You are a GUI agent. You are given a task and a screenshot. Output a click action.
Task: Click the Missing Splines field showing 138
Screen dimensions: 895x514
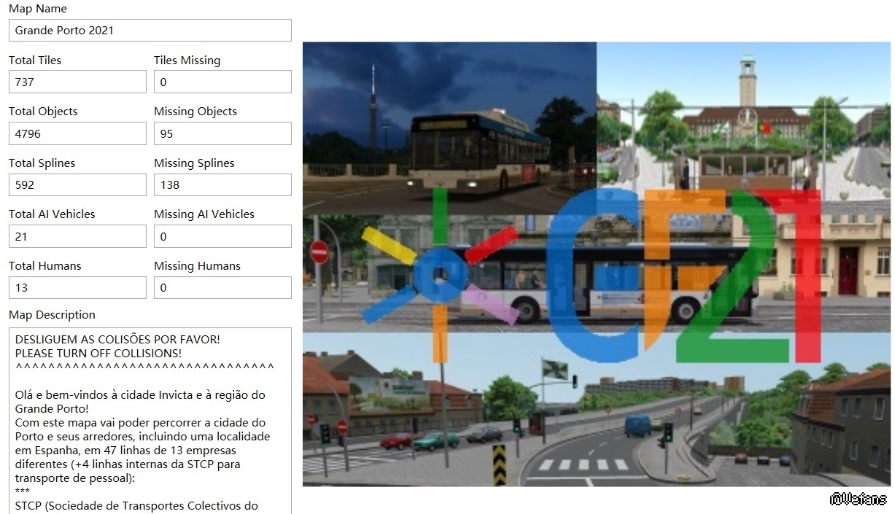(x=222, y=184)
